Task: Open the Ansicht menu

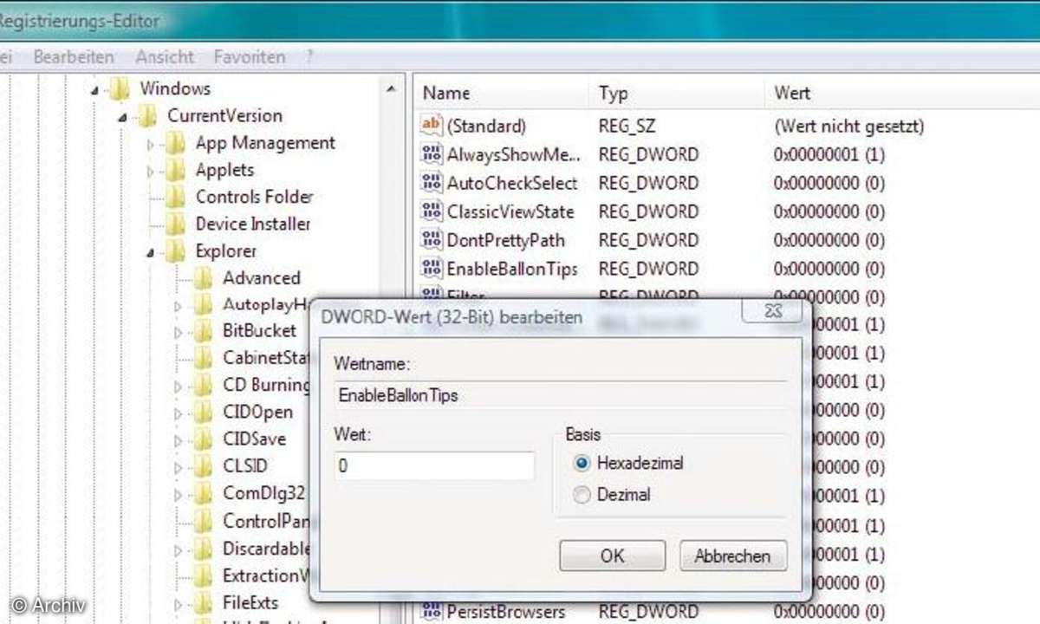Action: point(165,57)
